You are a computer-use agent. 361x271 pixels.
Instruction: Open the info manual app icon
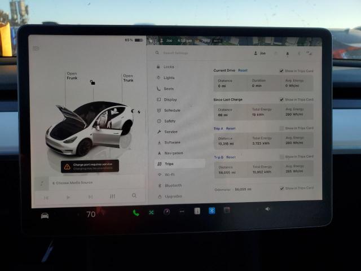(197, 211)
